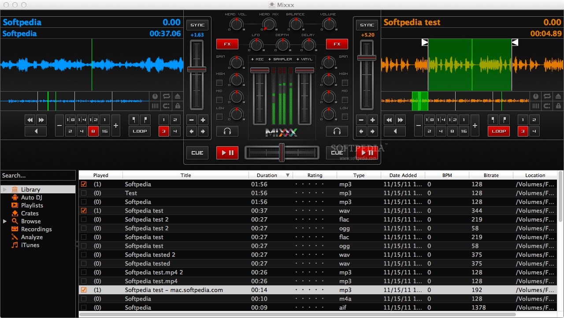Image resolution: width=564 pixels, height=318 pixels.
Task: Open Auto DJ in the sidebar
Action: pyautogui.click(x=31, y=198)
